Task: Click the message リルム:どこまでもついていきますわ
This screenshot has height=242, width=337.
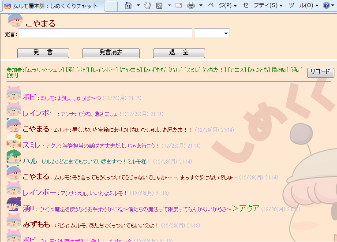Action: [96, 162]
